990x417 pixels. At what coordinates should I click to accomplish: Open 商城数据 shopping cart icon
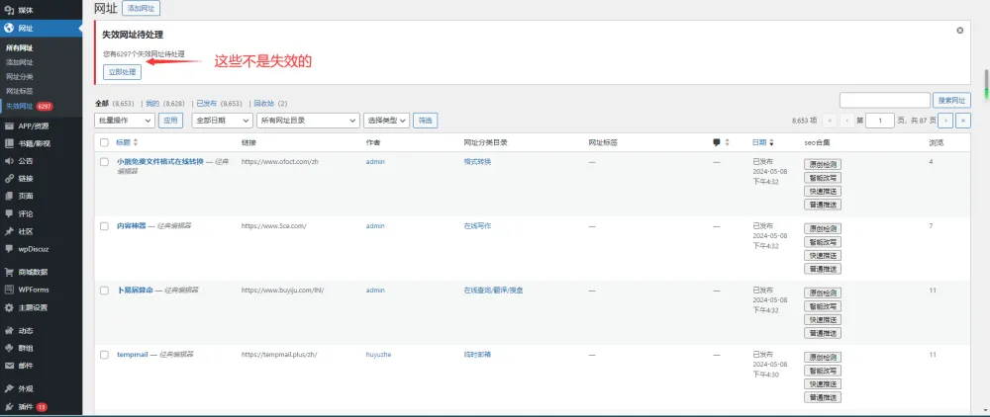click(x=9, y=272)
